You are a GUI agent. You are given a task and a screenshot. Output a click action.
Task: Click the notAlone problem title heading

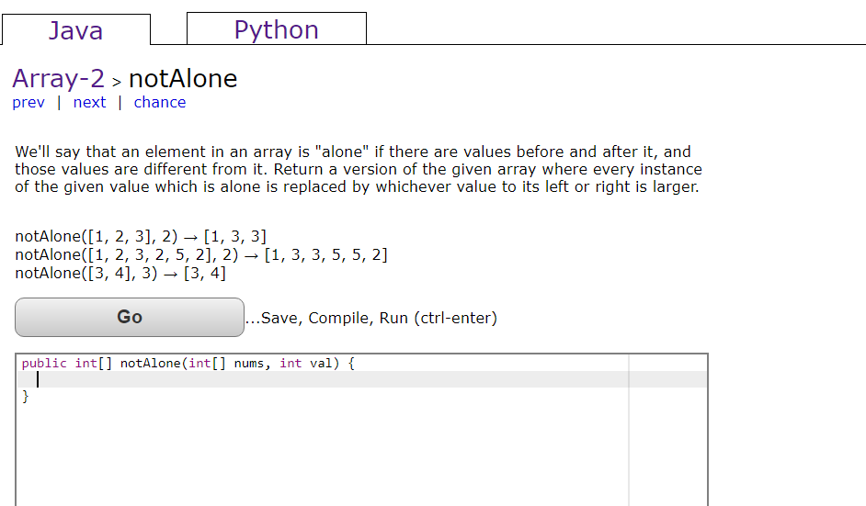[183, 78]
